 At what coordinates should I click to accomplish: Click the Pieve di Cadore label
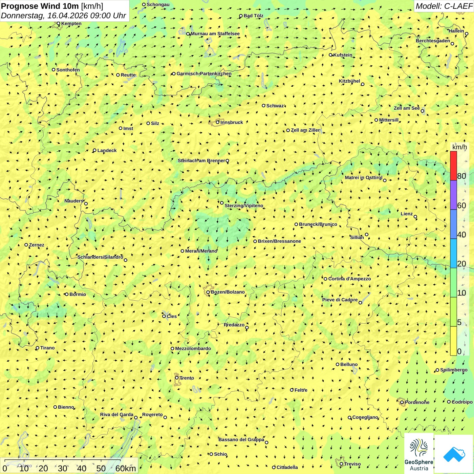tap(340, 300)
